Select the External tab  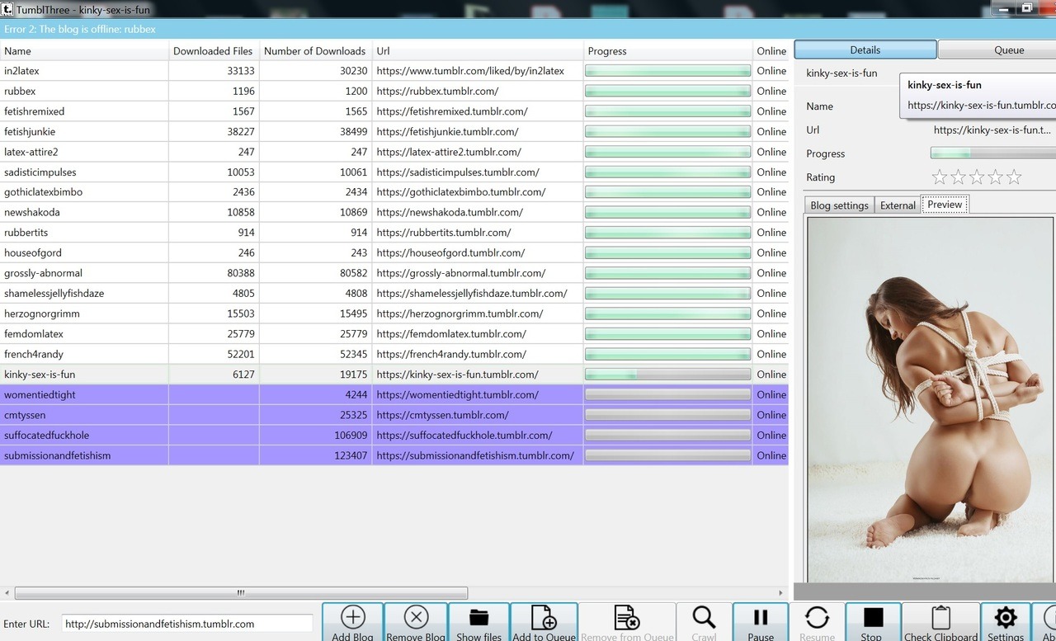(898, 205)
